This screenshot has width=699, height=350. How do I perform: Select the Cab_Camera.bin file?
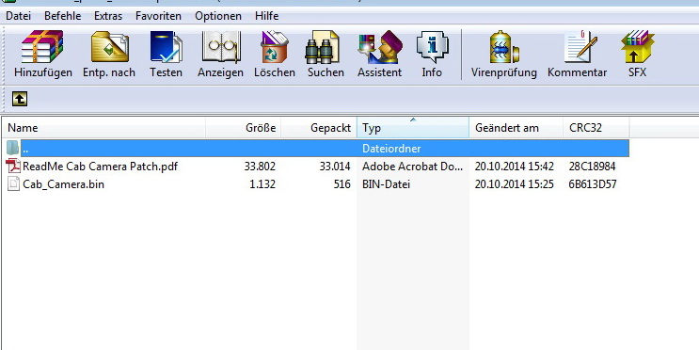(x=63, y=184)
